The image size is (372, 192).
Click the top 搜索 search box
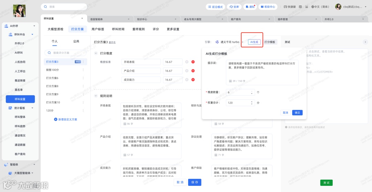click(64, 7)
